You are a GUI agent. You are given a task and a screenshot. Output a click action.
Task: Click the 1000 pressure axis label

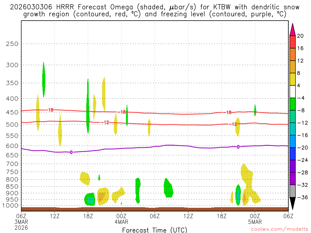11,206
